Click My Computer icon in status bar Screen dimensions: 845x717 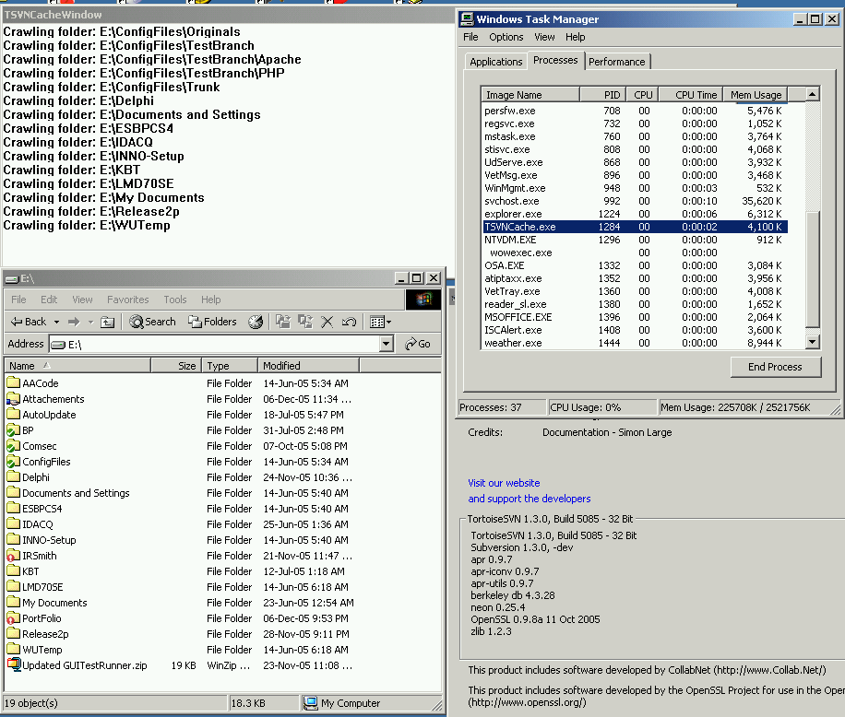(310, 702)
